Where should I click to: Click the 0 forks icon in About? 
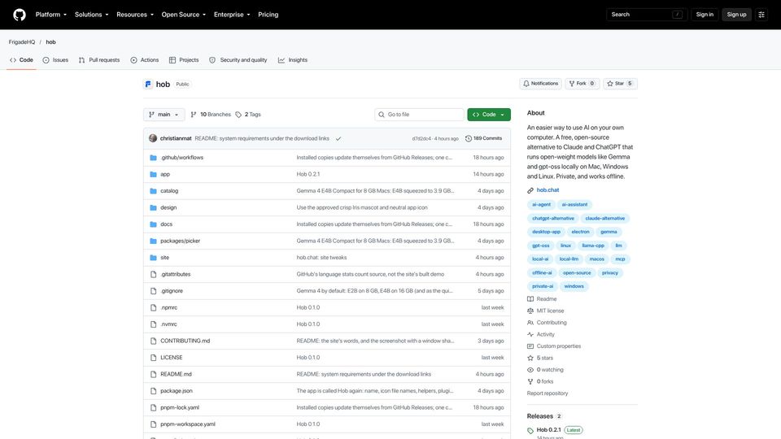pyautogui.click(x=530, y=382)
